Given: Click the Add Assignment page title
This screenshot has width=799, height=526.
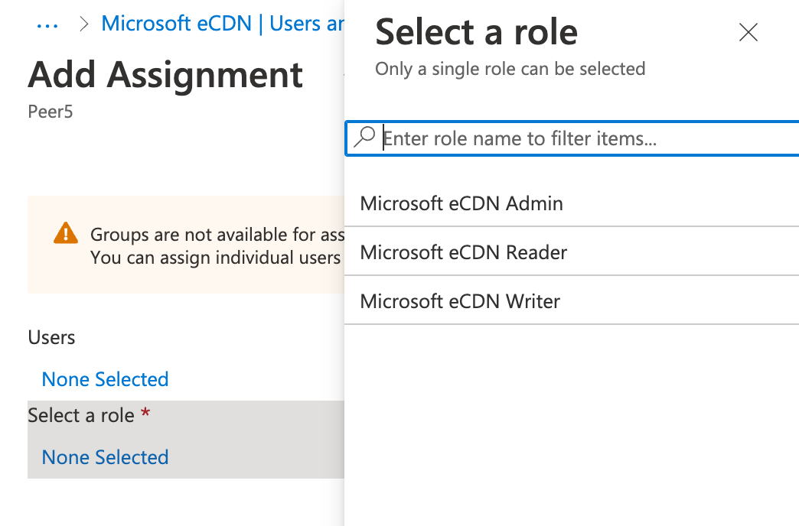Looking at the screenshot, I should click(x=165, y=75).
